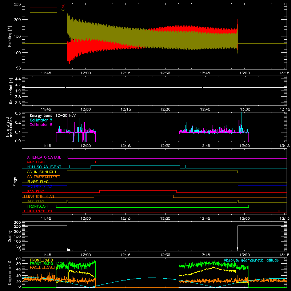Select the ECLIPSE_FLAG label
Image resolution: width=291 pixels, height=291 pixels.
(x=40, y=187)
